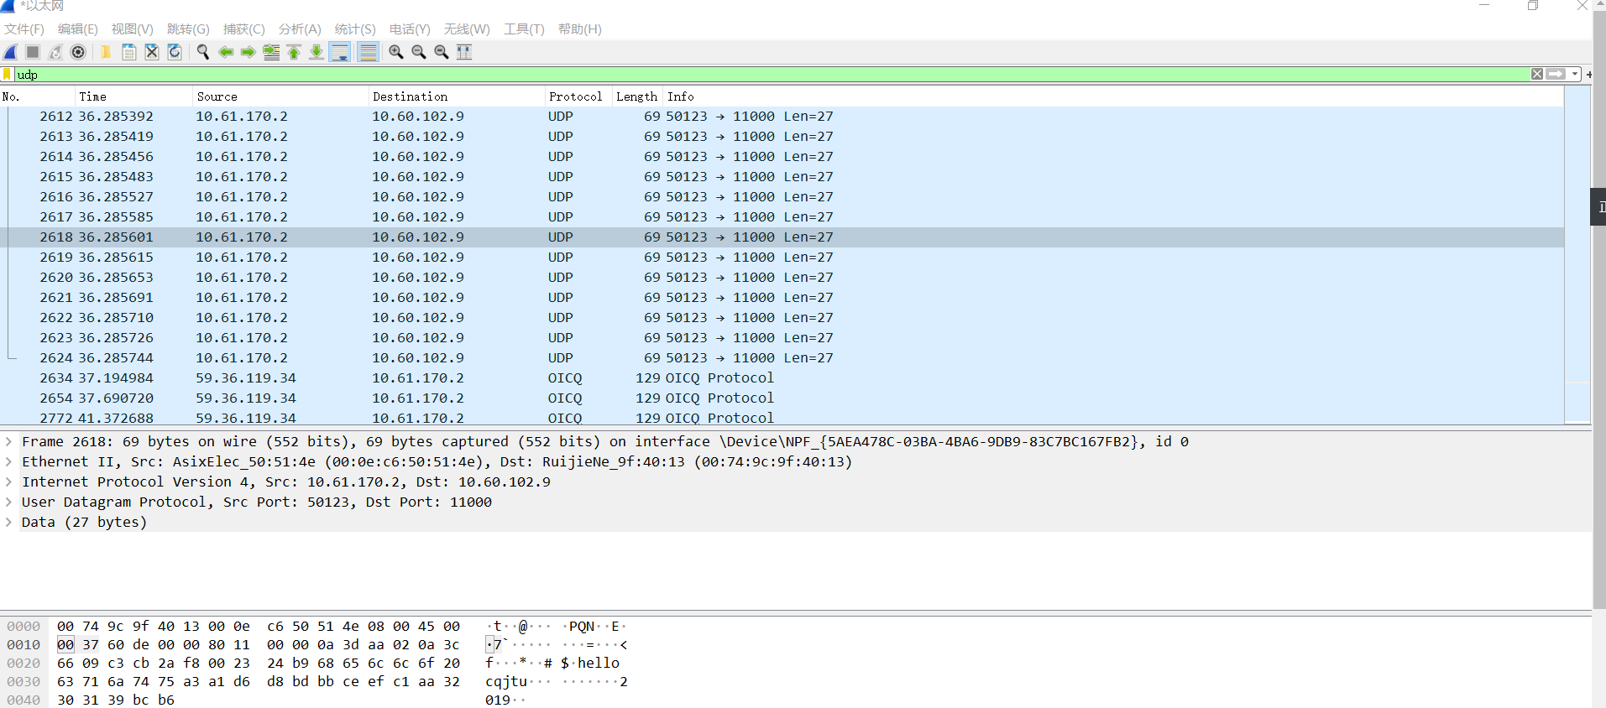Open the 编辑(E) menu
The height and width of the screenshot is (708, 1606).
click(x=78, y=29)
